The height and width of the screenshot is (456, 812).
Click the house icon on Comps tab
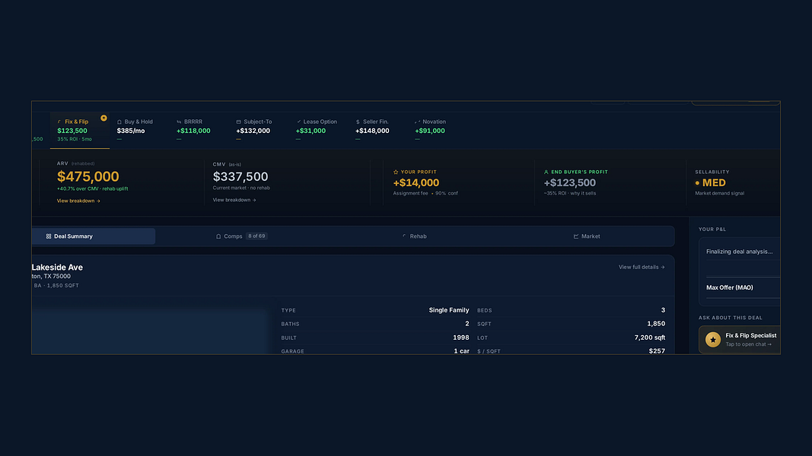point(218,236)
